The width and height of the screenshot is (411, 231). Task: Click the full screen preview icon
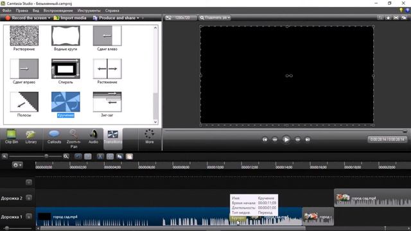click(396, 17)
